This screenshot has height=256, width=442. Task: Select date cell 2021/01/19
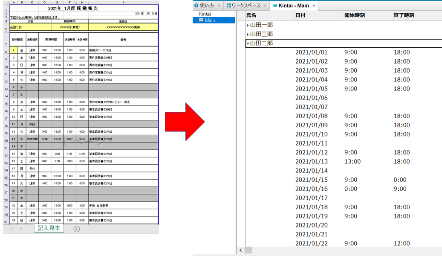point(312,216)
